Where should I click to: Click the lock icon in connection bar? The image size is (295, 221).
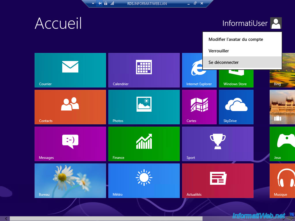(x=106, y=3)
